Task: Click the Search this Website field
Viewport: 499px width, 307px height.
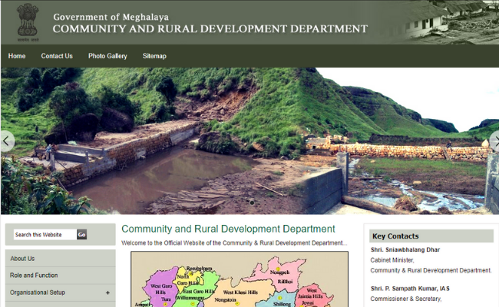Action: pos(44,235)
